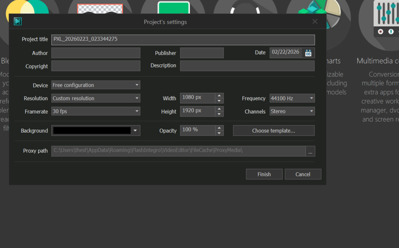
Task: Click the VSDC logo icon in dialog title bar
Action: (18, 21)
